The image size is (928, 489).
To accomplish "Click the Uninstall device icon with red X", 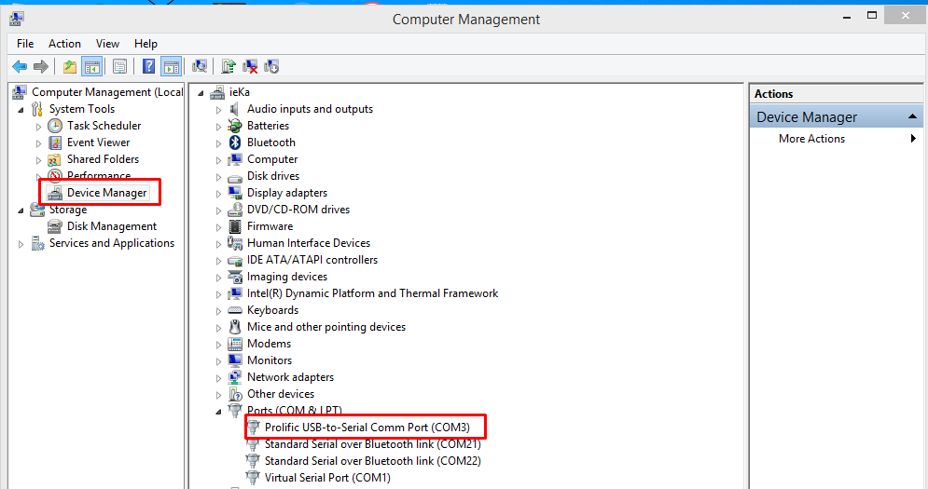I will [x=250, y=66].
